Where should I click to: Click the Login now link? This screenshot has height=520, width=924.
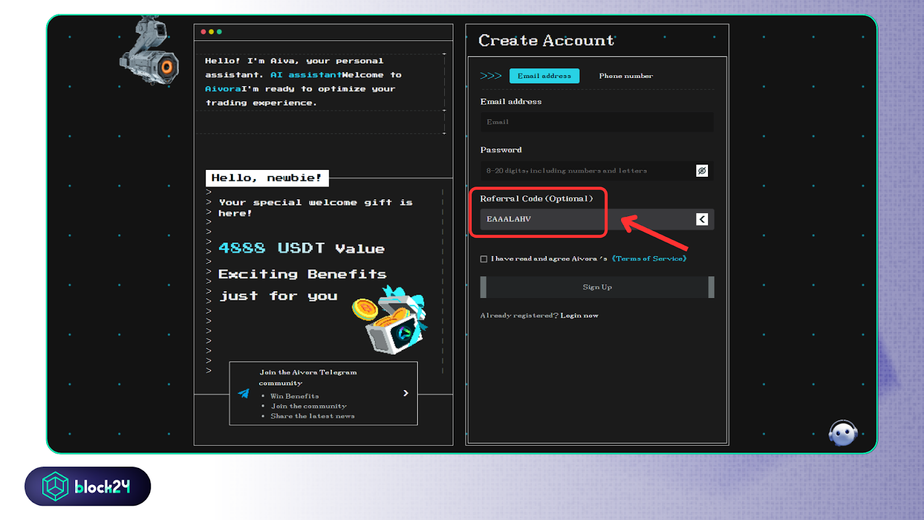click(x=579, y=315)
